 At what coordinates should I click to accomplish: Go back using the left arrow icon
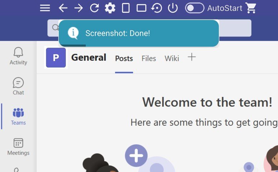[x=63, y=8]
